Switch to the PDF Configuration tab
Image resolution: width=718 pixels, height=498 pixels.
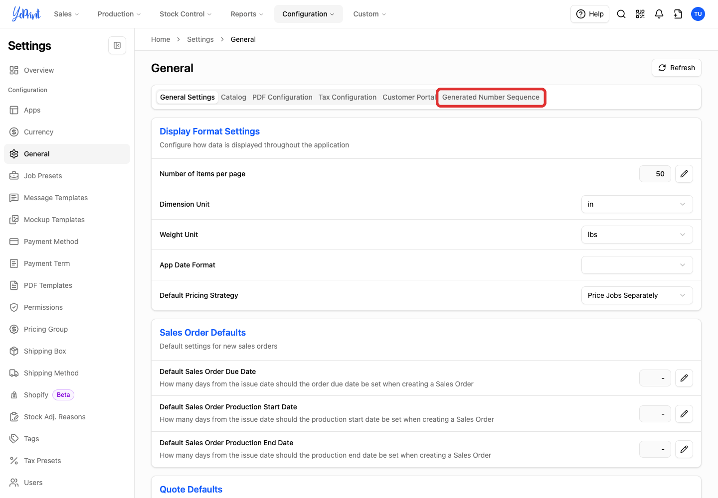282,97
